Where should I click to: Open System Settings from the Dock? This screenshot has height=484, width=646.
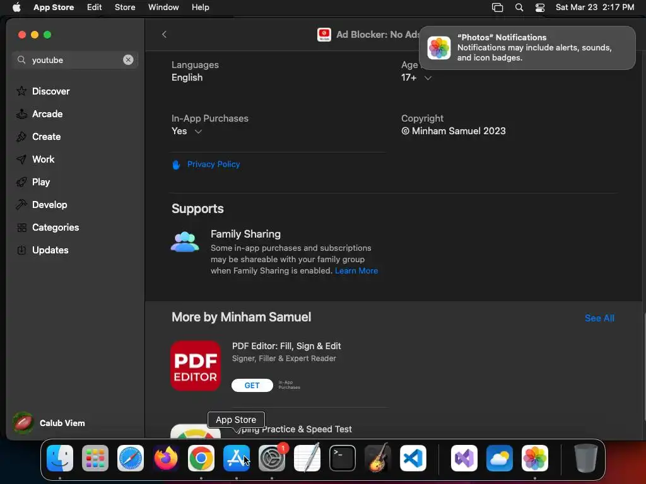pyautogui.click(x=272, y=458)
